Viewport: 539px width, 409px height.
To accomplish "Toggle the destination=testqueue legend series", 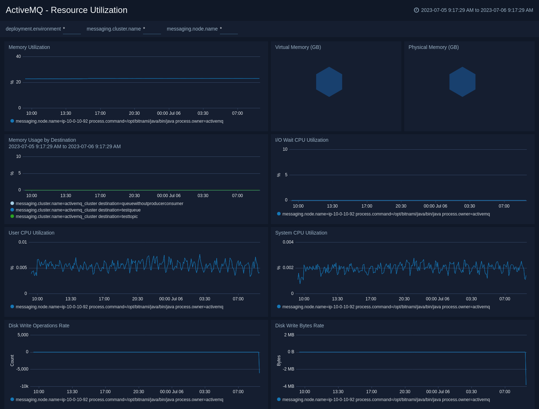I will (x=78, y=210).
